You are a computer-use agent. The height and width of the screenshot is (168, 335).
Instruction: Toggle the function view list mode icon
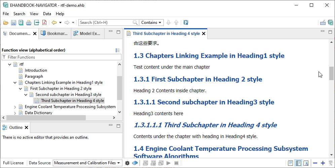click(x=117, y=50)
